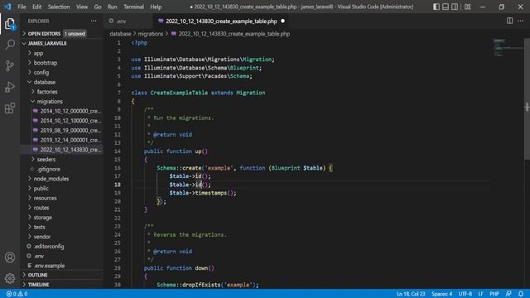Open the .gitignore file in database
The width and height of the screenshot is (530, 298).
62,169
